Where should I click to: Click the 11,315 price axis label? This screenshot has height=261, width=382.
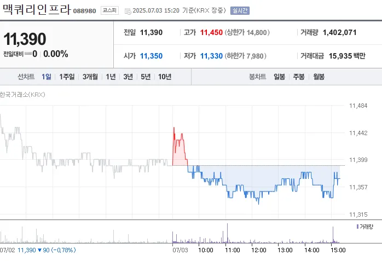coord(358,214)
